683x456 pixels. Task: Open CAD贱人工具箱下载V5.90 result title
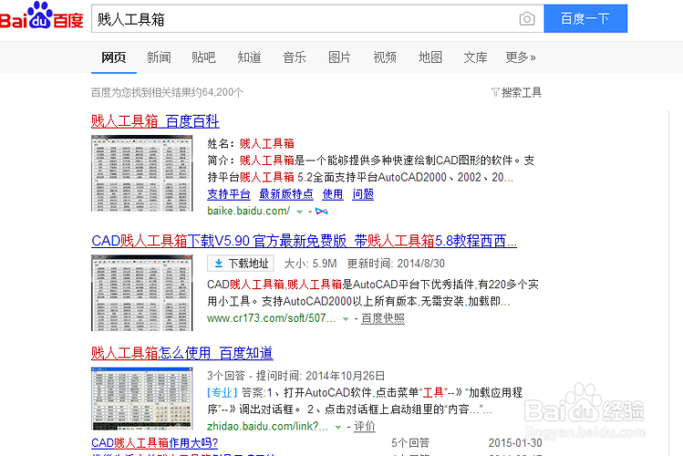click(x=304, y=241)
